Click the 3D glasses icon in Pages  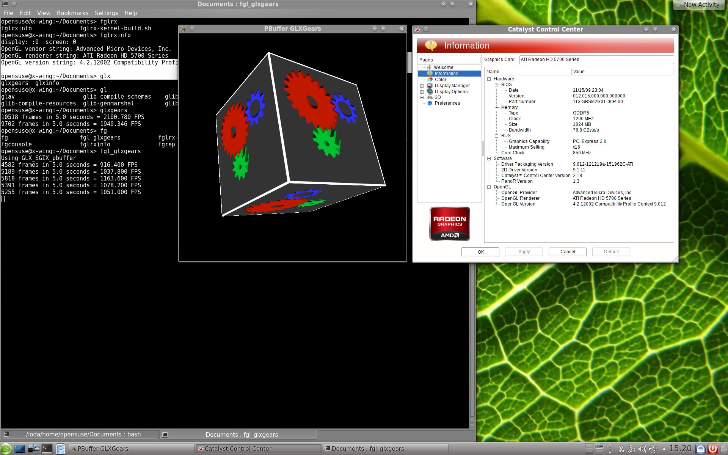click(430, 97)
